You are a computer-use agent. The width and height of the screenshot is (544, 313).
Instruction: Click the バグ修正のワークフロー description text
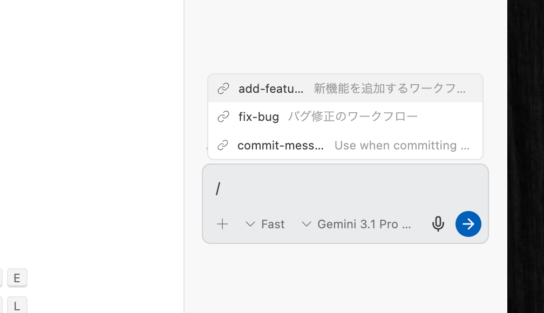(x=352, y=117)
